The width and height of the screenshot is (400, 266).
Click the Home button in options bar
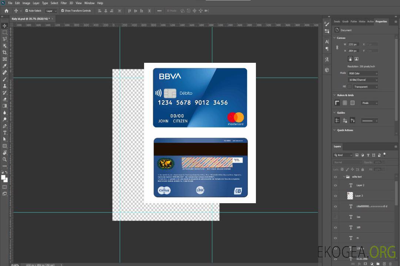pyautogui.click(x=6, y=11)
